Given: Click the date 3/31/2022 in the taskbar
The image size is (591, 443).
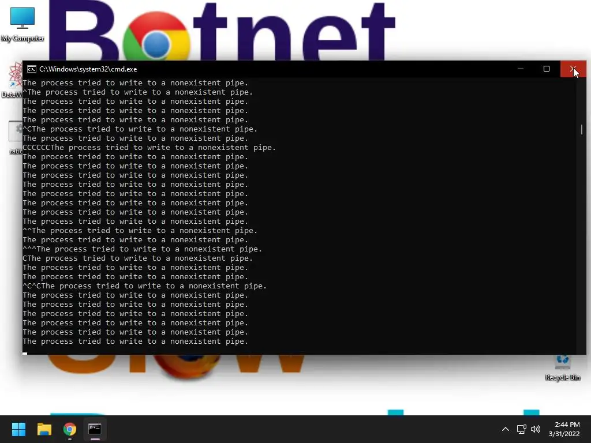Looking at the screenshot, I should pyautogui.click(x=564, y=434).
